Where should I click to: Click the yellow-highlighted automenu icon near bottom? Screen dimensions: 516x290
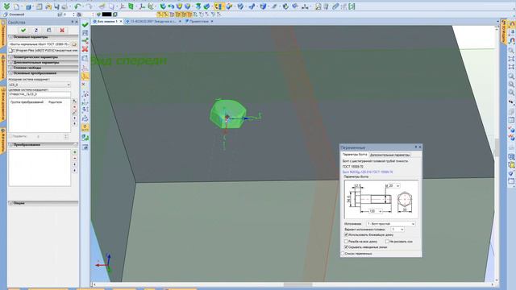tap(85, 127)
